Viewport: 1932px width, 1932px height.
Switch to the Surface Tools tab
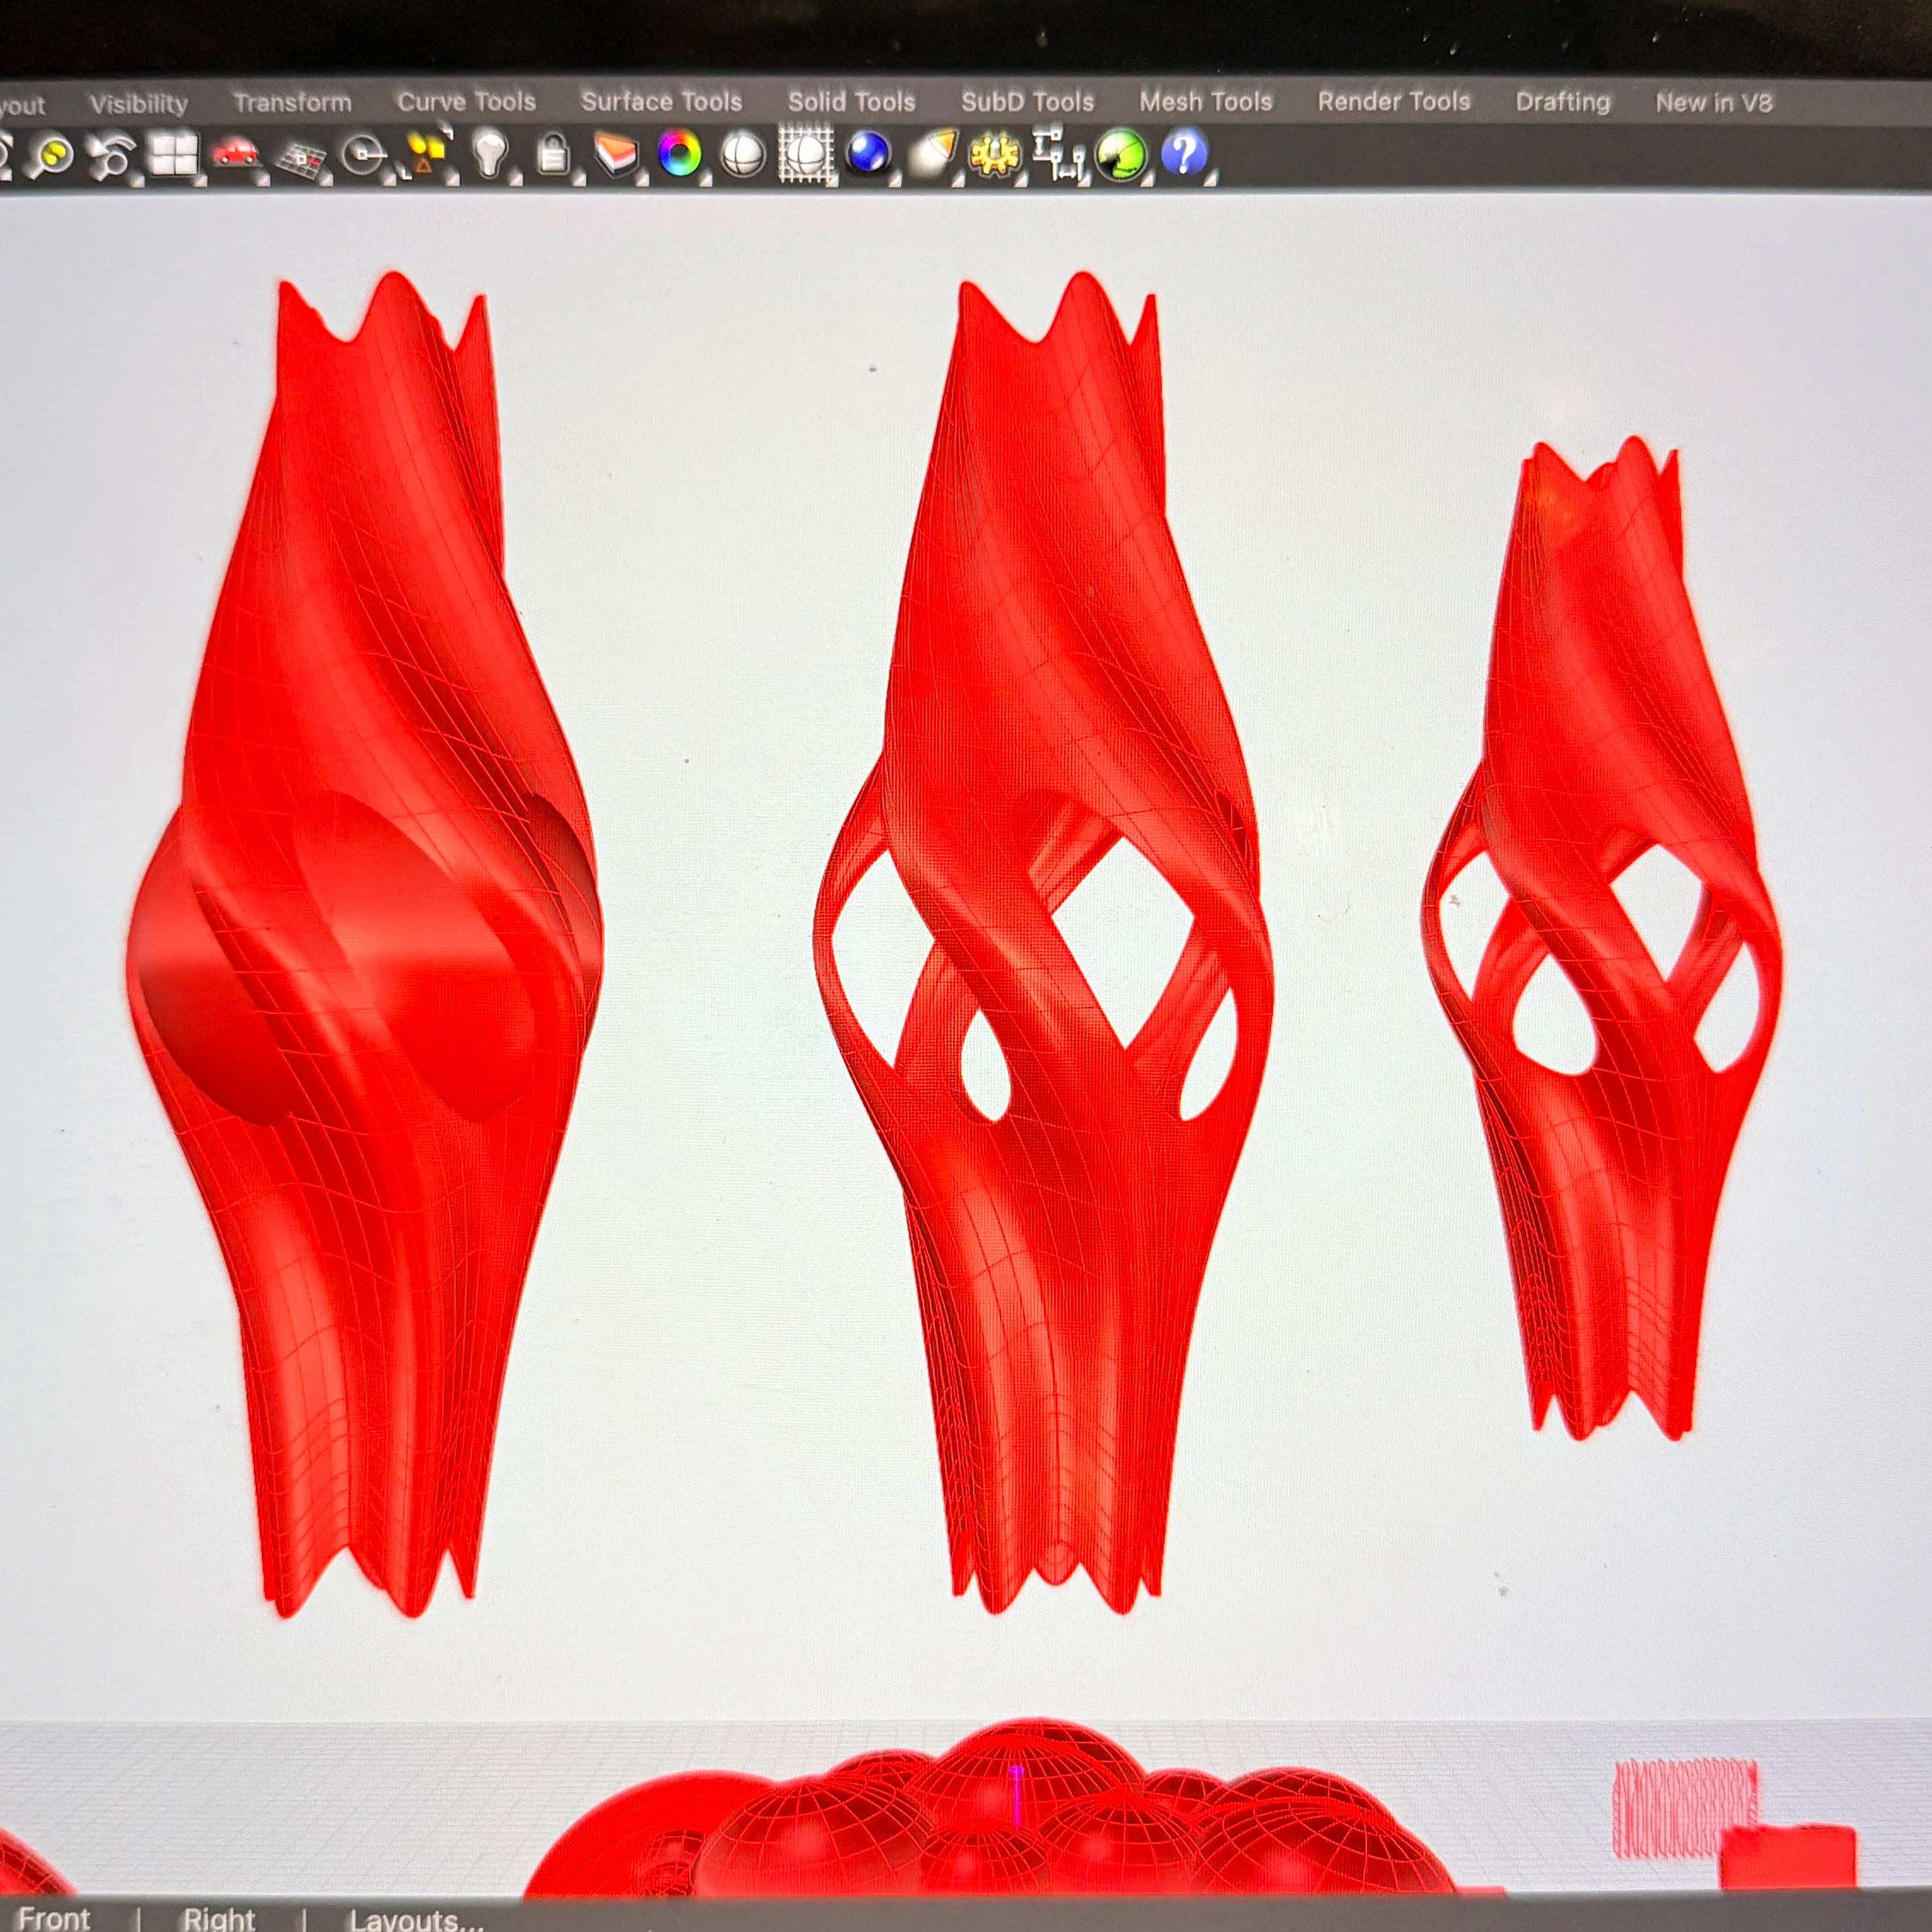662,102
